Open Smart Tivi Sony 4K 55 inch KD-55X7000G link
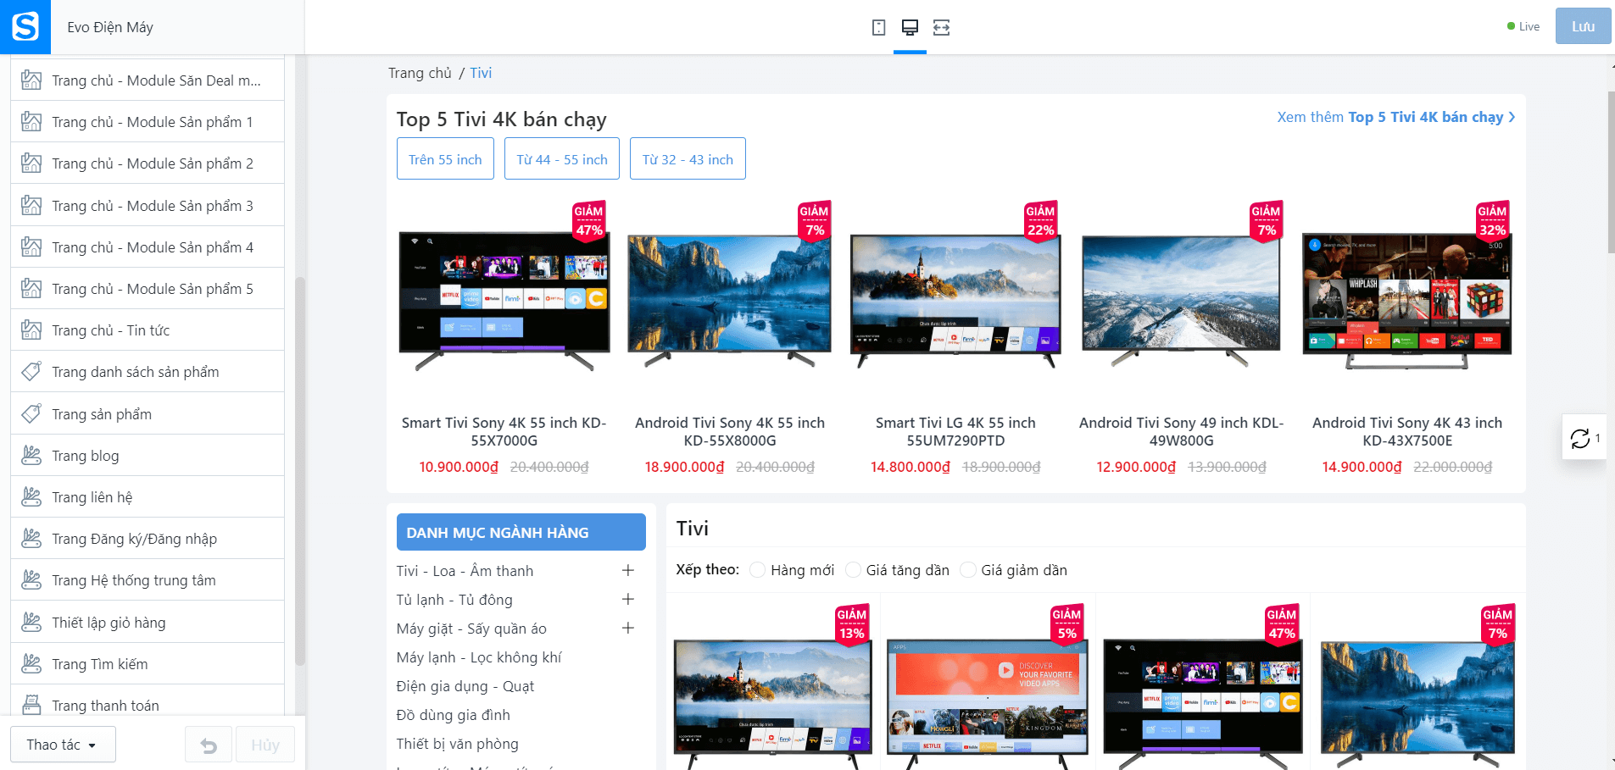The height and width of the screenshot is (770, 1615). tap(504, 431)
